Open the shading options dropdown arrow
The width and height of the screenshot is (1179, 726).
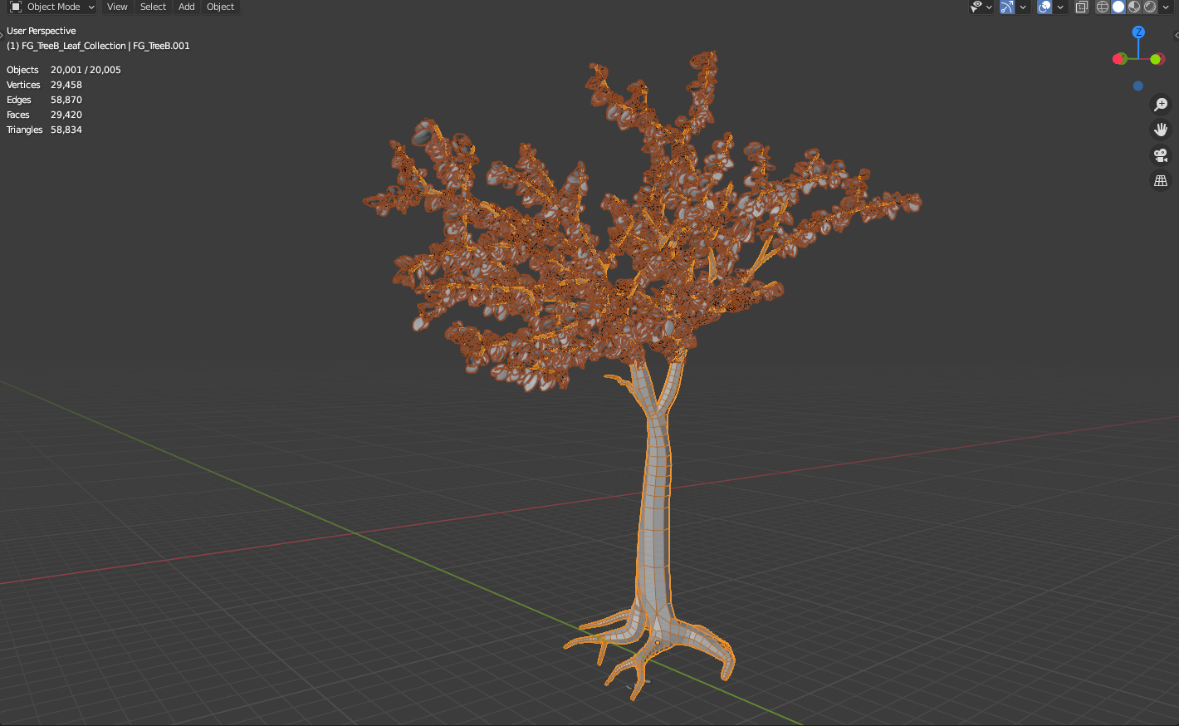point(1166,7)
